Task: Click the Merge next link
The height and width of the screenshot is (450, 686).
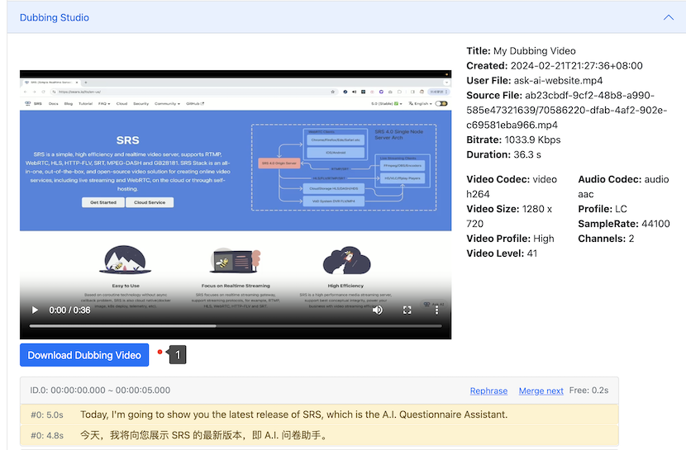Action: 541,391
